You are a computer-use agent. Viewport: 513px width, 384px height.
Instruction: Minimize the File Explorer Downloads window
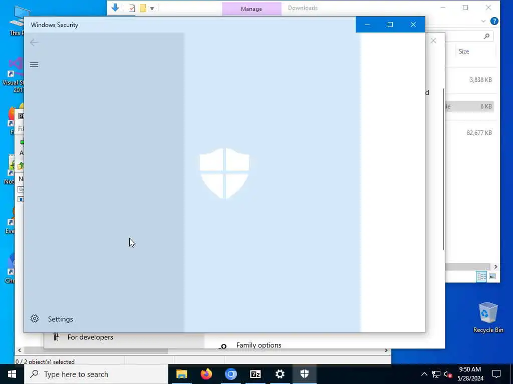click(x=443, y=8)
